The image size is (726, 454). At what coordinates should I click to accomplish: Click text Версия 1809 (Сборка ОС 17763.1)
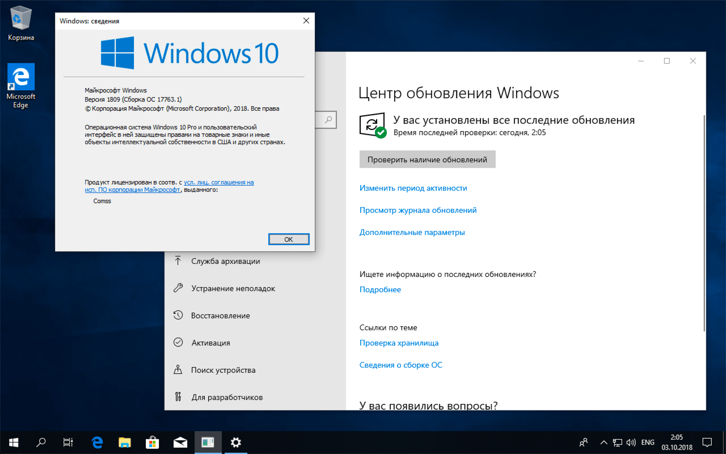coord(133,99)
